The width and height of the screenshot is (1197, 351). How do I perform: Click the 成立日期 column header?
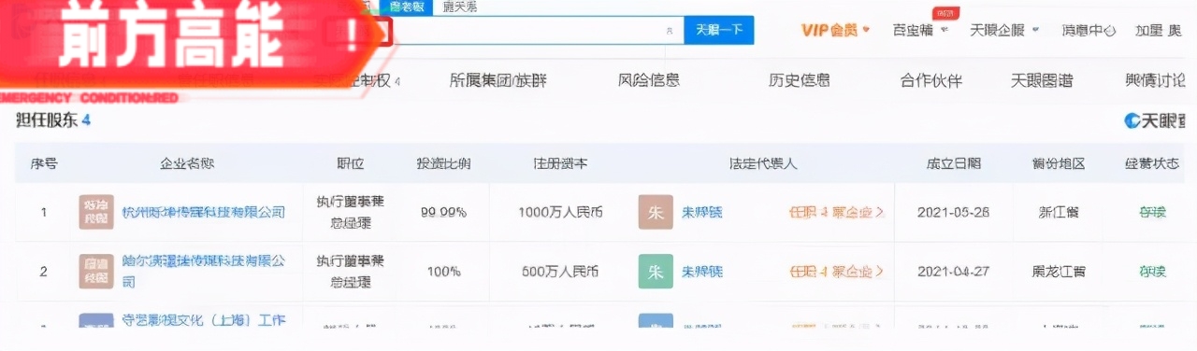click(x=954, y=163)
